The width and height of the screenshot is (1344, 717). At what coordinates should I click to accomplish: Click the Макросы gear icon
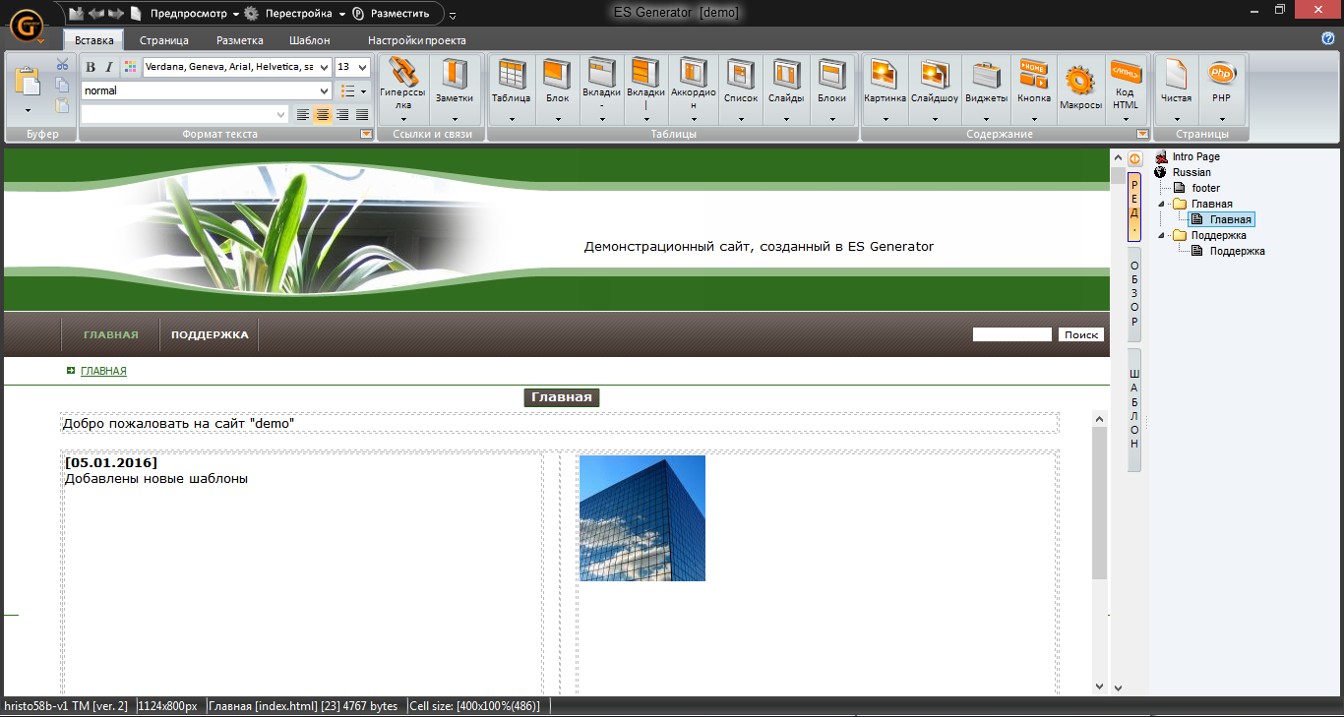click(x=1079, y=79)
